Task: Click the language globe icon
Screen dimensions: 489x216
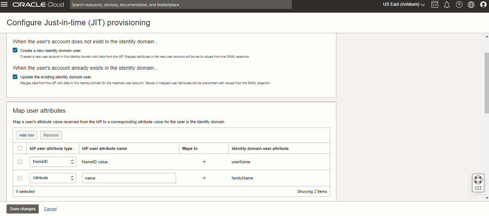Action: pos(471,4)
